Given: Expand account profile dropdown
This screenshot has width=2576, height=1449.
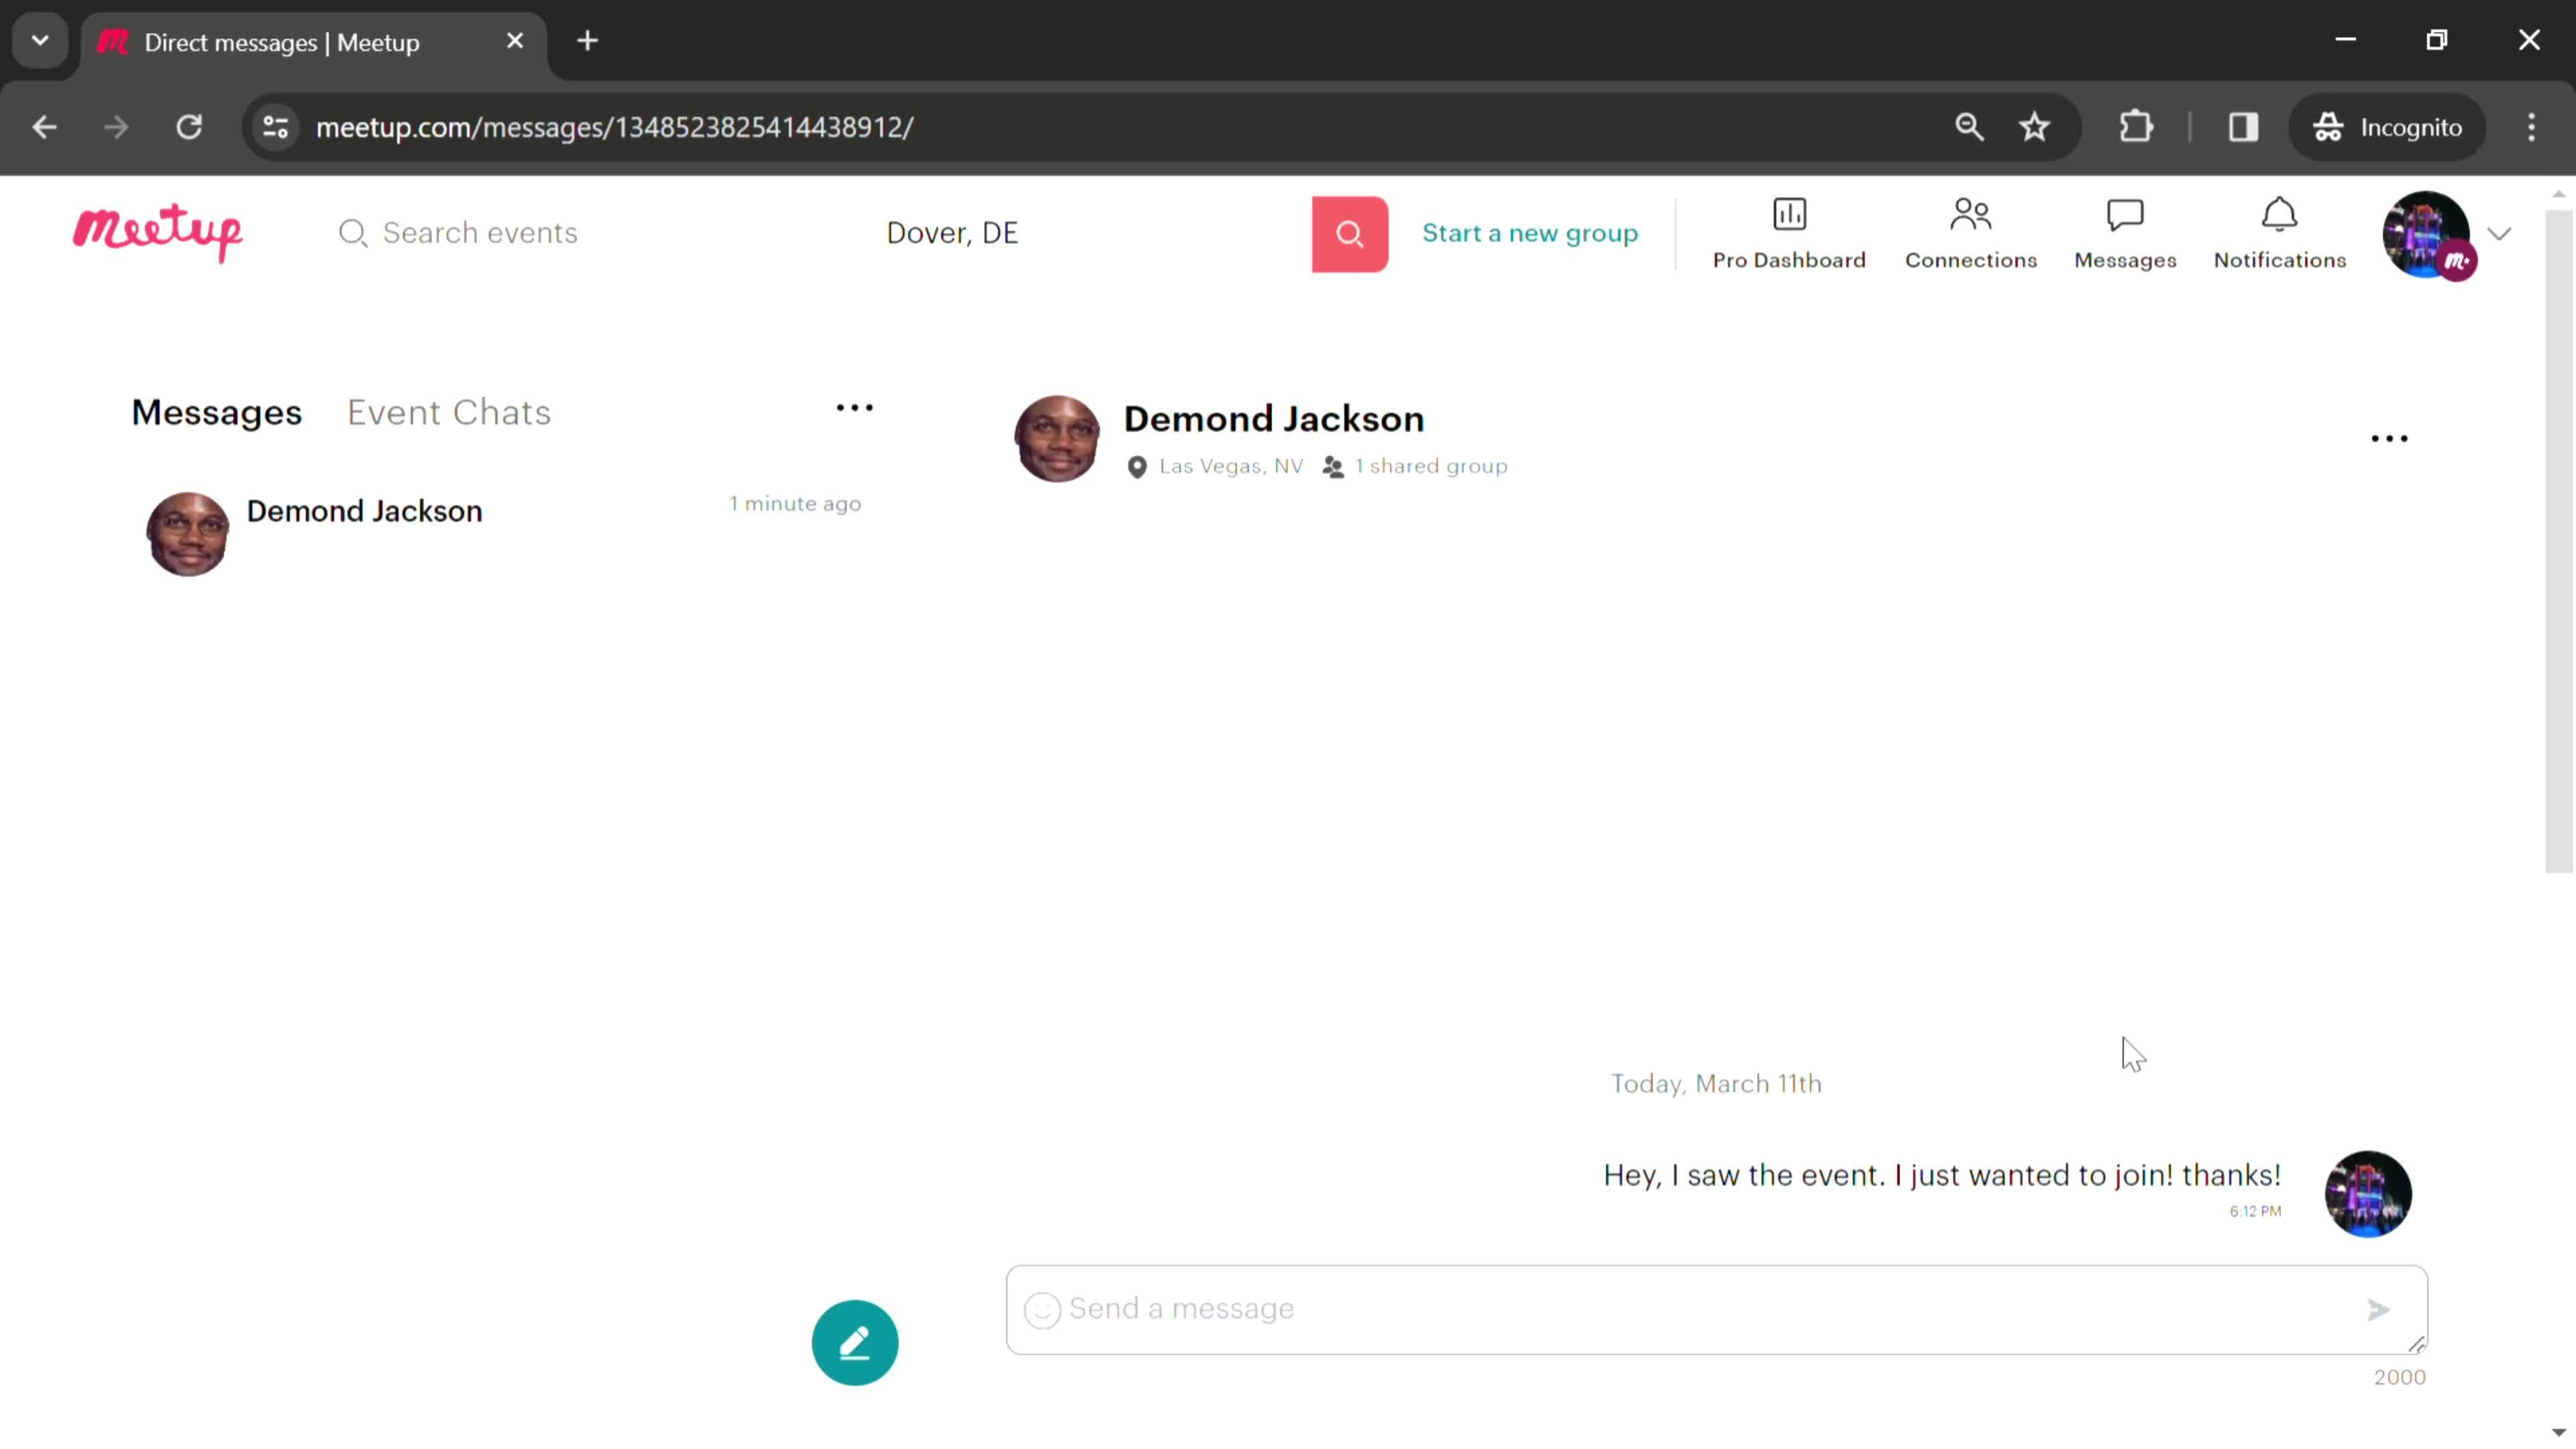Looking at the screenshot, I should click(2500, 231).
